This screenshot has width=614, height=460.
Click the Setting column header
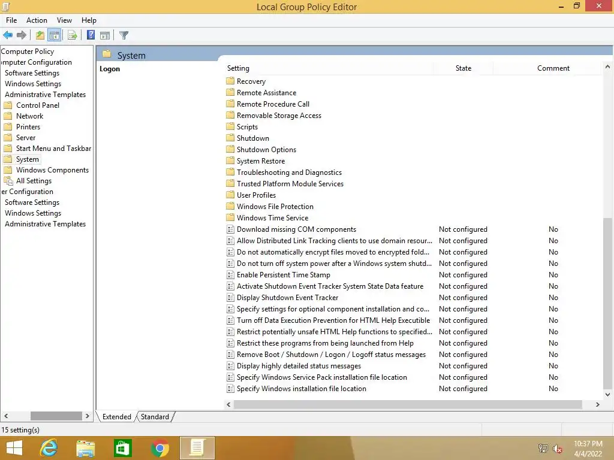coord(238,68)
